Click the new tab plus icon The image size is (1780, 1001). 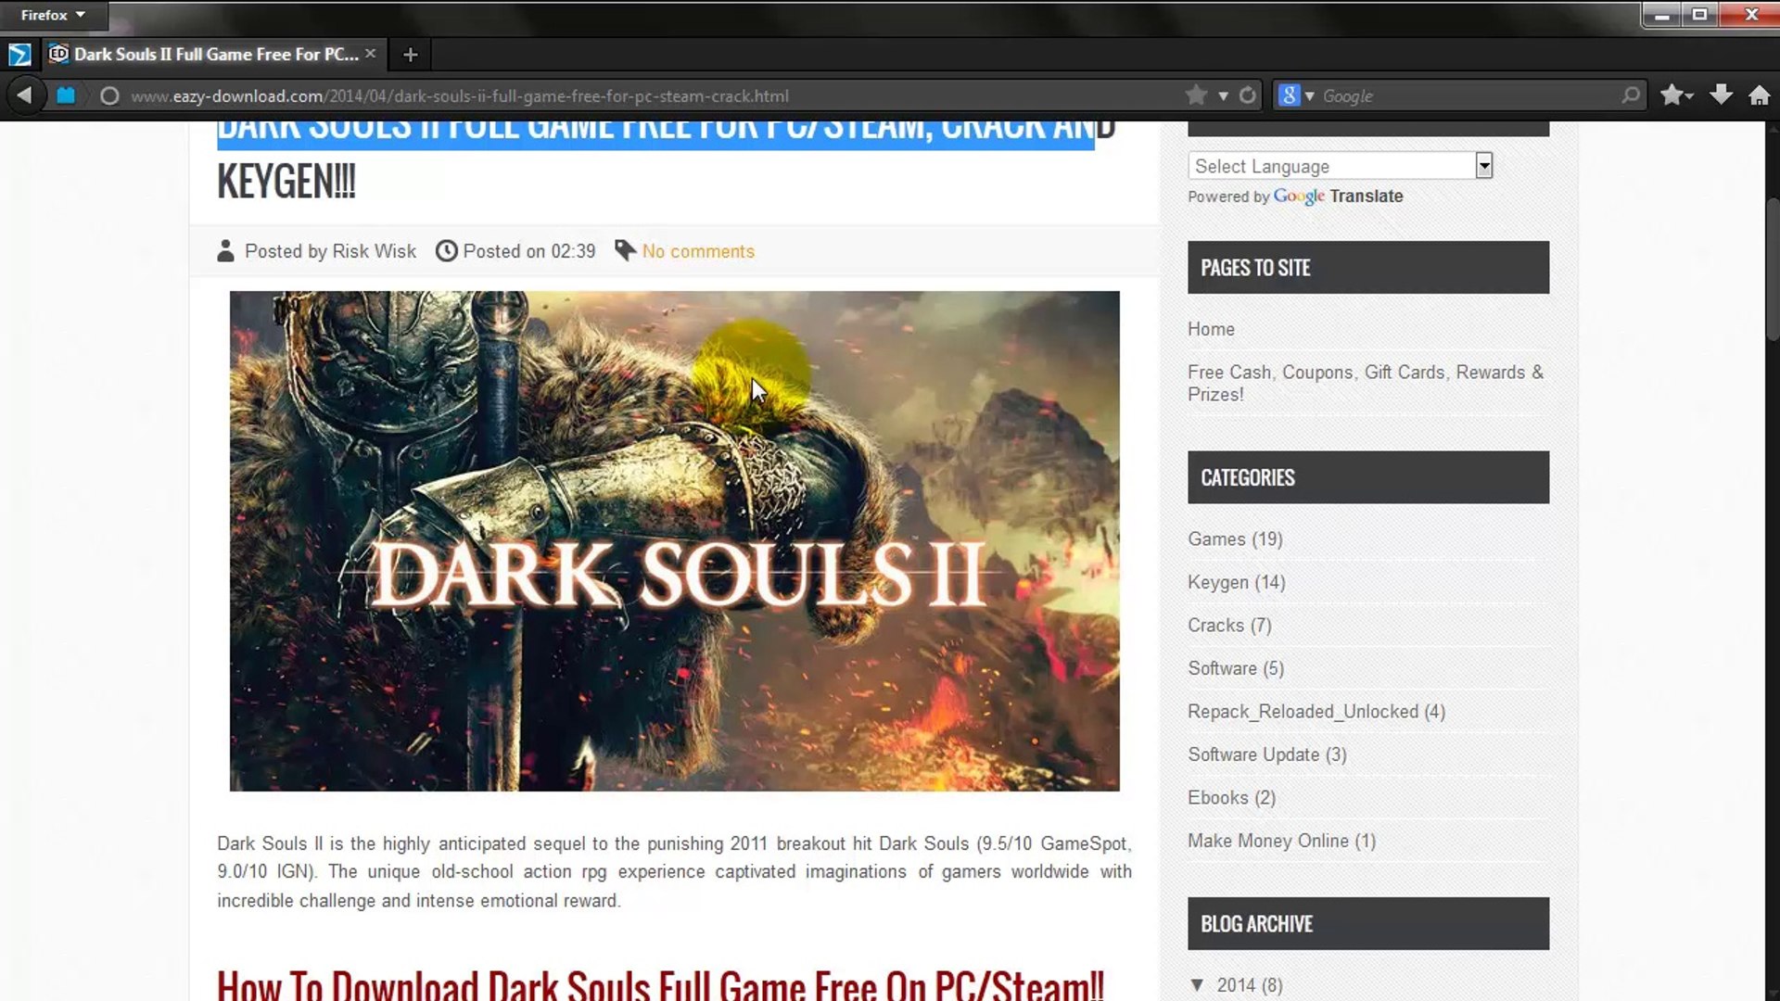point(411,53)
